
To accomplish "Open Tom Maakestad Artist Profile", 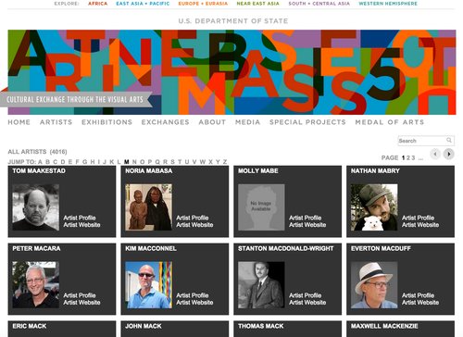I will click(80, 218).
